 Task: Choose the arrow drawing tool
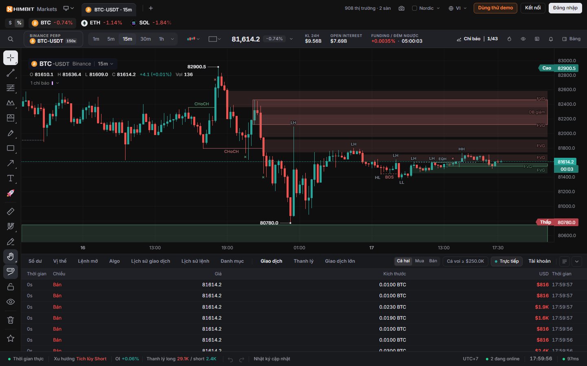[x=11, y=163]
